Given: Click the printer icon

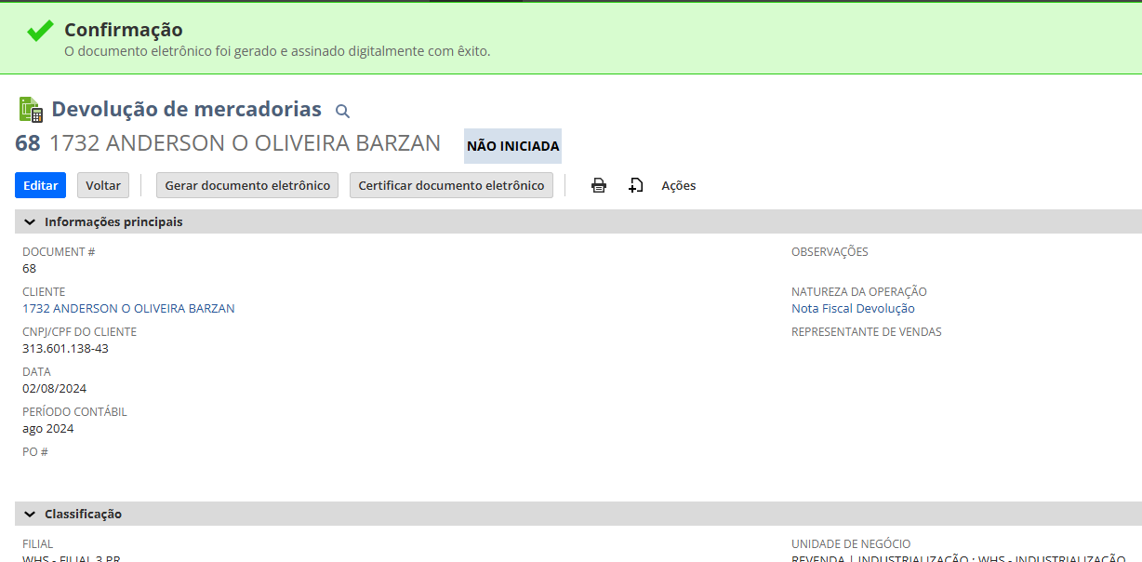Looking at the screenshot, I should (599, 185).
